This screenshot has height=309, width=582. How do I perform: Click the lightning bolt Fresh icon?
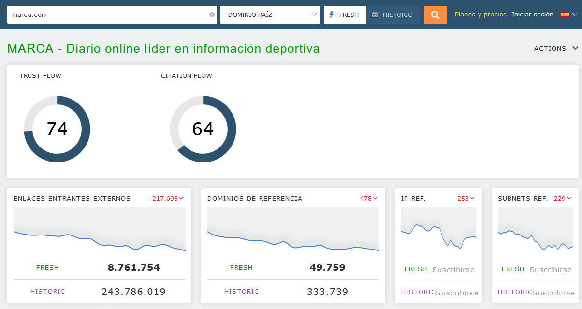pos(332,15)
